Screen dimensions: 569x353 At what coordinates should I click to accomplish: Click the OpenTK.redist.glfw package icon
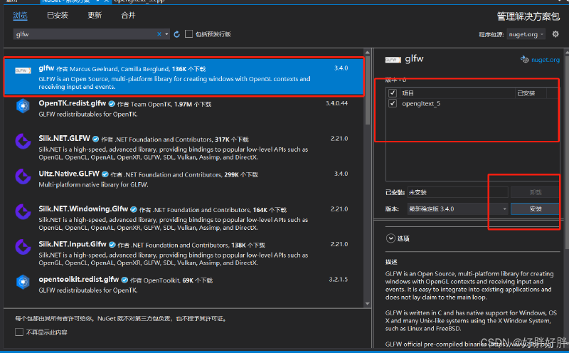coord(23,106)
